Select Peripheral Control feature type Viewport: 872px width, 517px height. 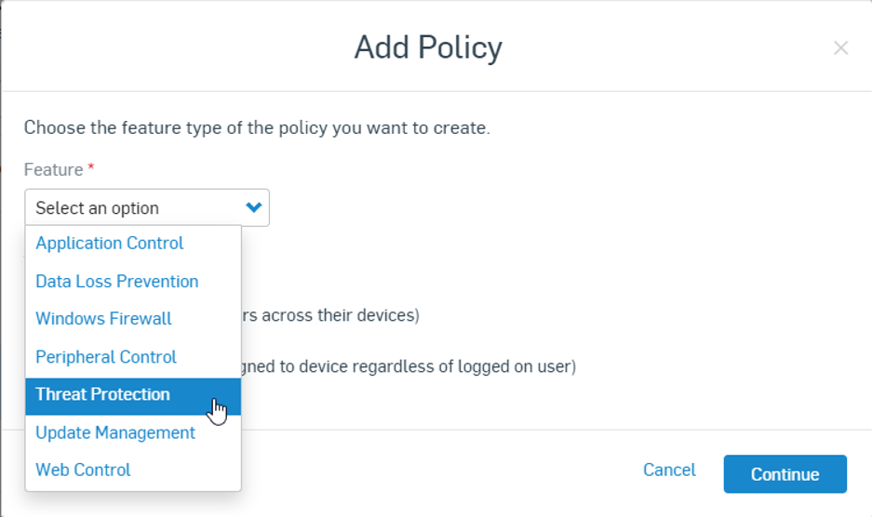point(106,357)
